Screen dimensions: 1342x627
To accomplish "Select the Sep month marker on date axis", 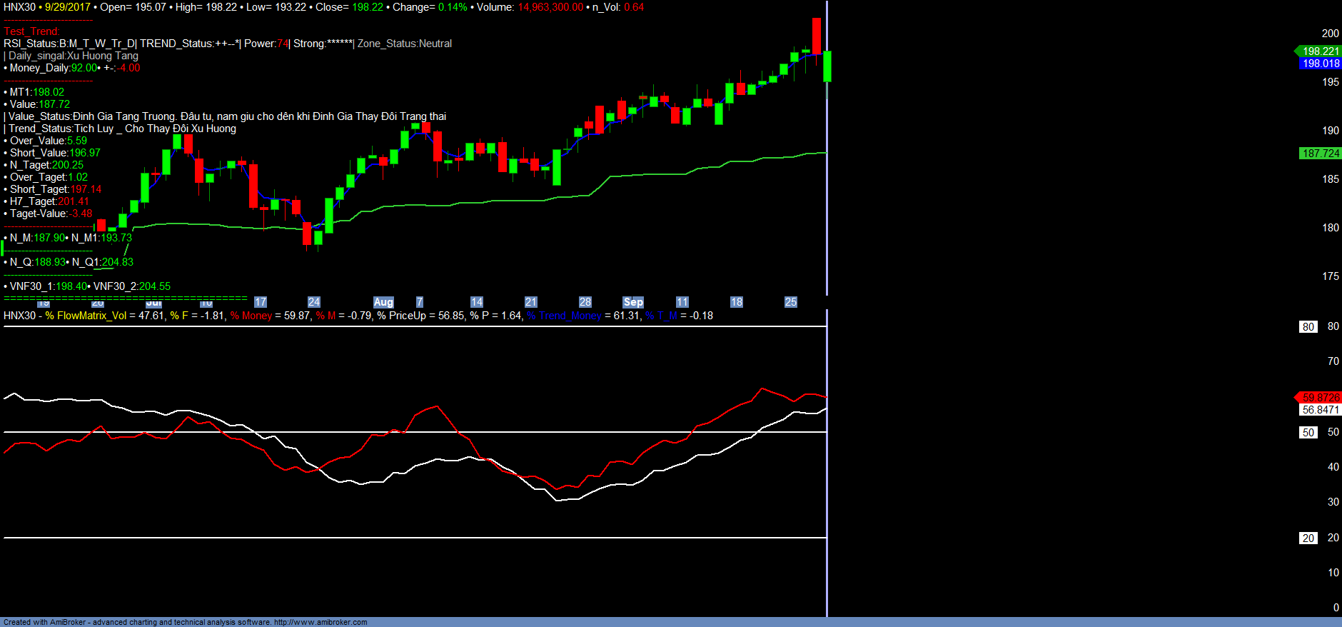I will pyautogui.click(x=633, y=302).
